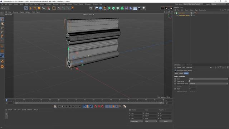Enable Texture mode in left sidebar
229x129 pixels.
click(x=2, y=24)
